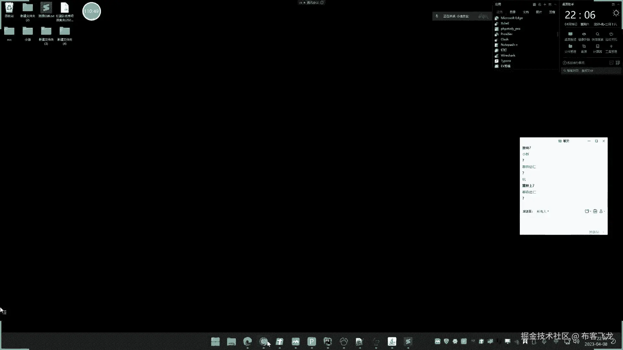Toggle the sun weather icon beside clock
The image size is (623, 350).
click(616, 13)
